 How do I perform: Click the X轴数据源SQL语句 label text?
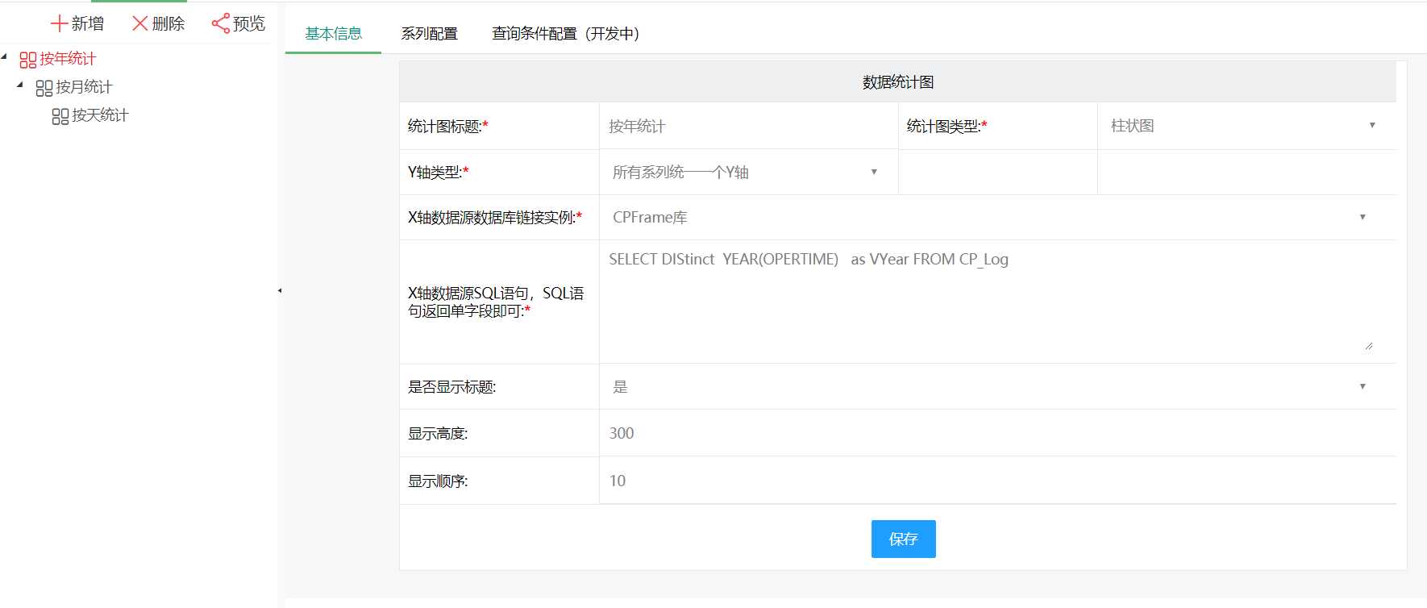(x=496, y=302)
